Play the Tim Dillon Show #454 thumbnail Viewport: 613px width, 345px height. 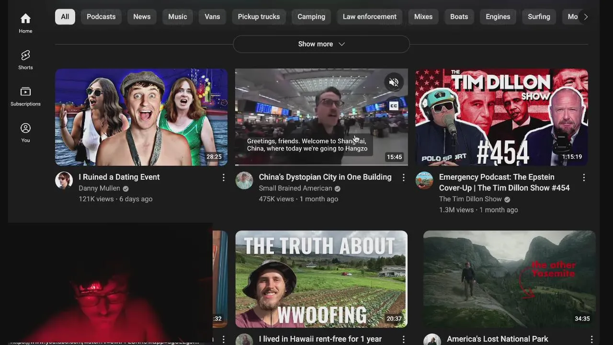tap(501, 117)
